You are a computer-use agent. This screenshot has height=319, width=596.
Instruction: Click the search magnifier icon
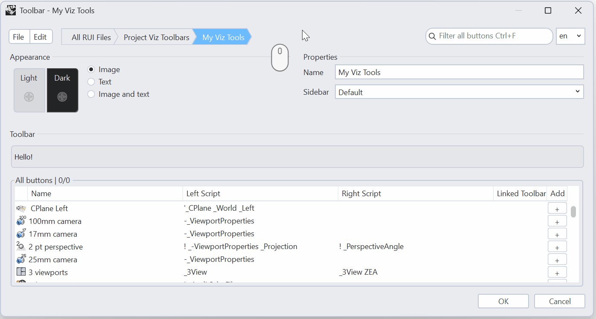coord(433,36)
